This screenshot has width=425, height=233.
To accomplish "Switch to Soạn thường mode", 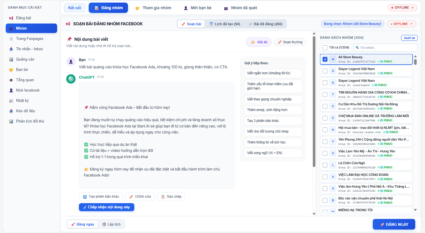I will [290, 42].
